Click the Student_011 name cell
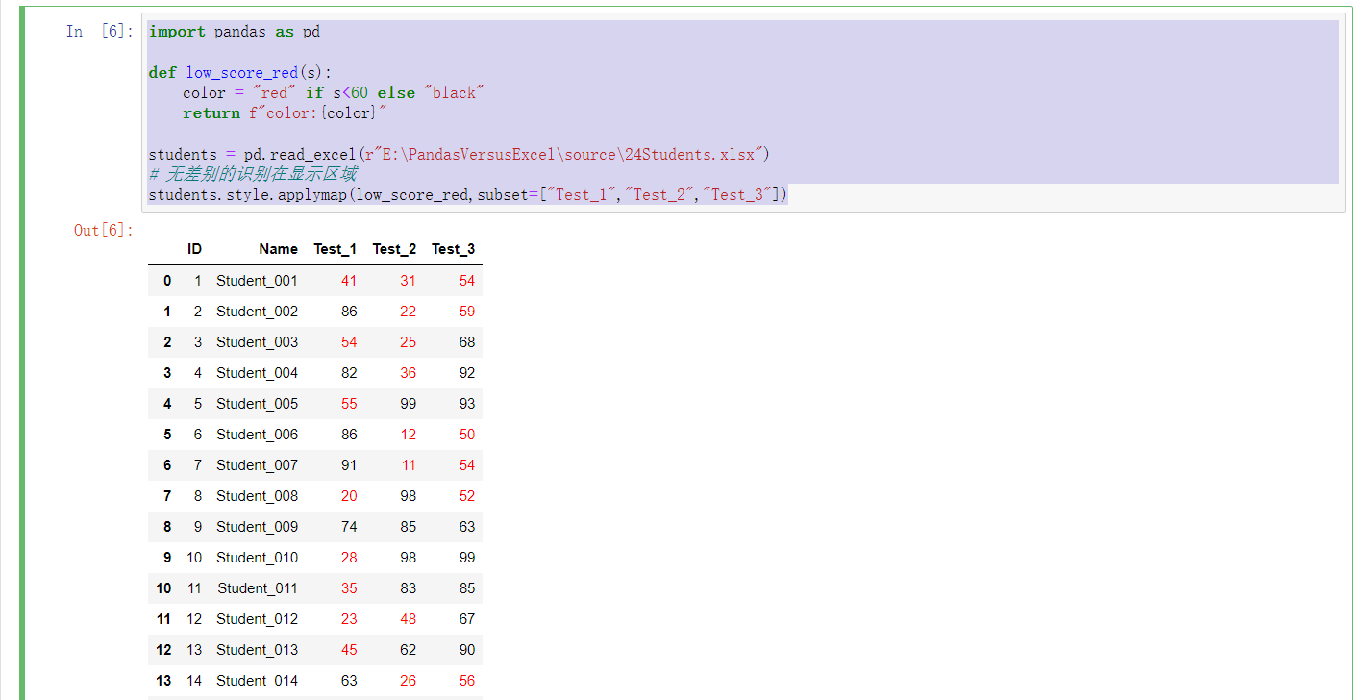This screenshot has width=1367, height=700. pos(257,588)
